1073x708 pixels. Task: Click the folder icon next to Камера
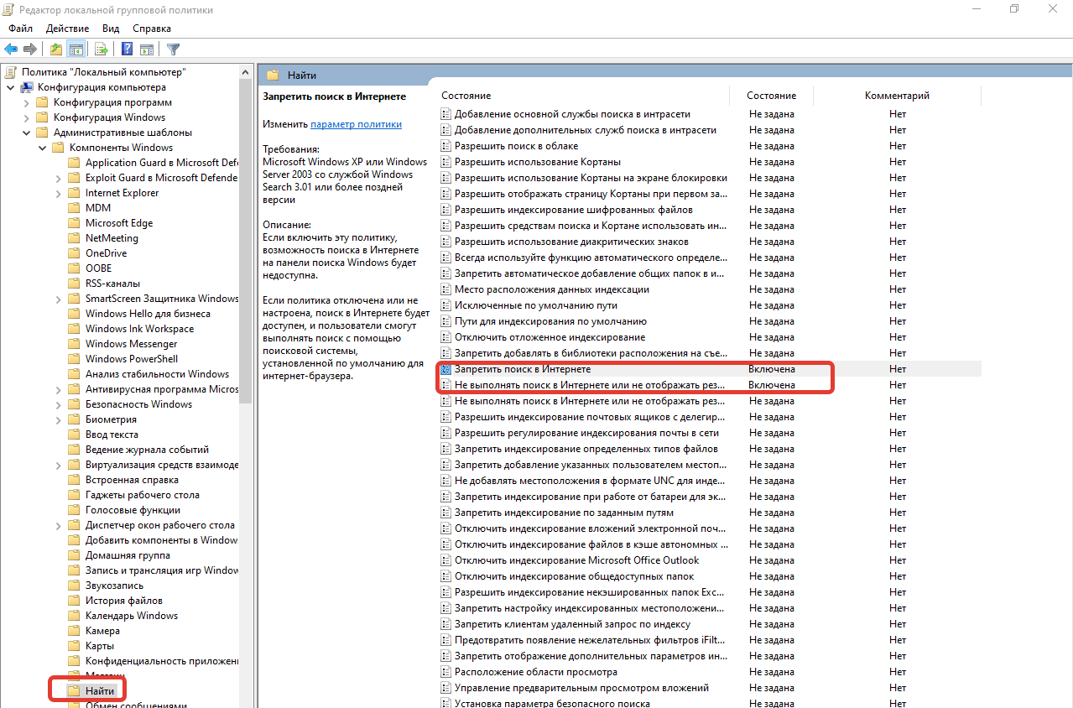75,631
